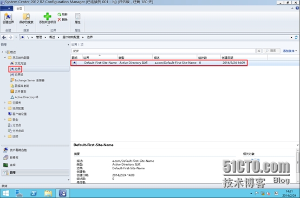
Task: Select 发现方法 in the tree
Action: click(18, 63)
